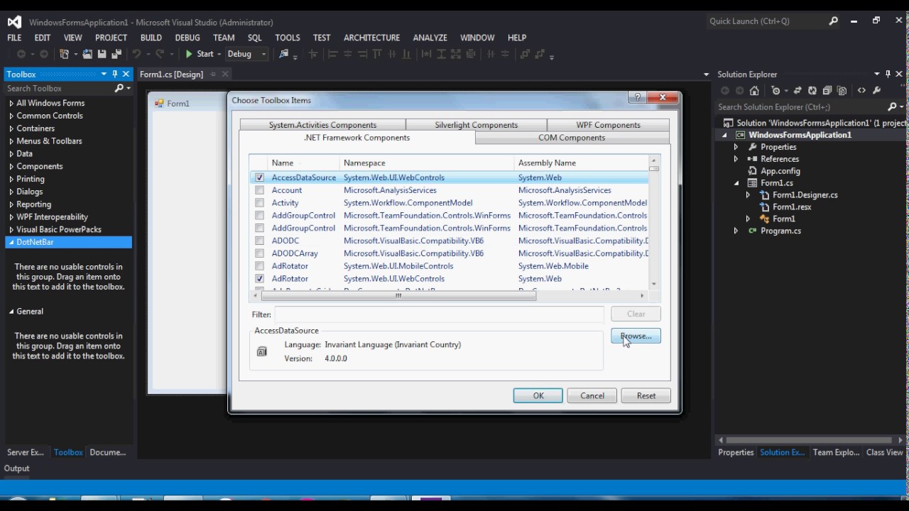This screenshot has width=909, height=511.
Task: Click pin icon on Form1.cs [Design] tab
Action: coord(213,74)
